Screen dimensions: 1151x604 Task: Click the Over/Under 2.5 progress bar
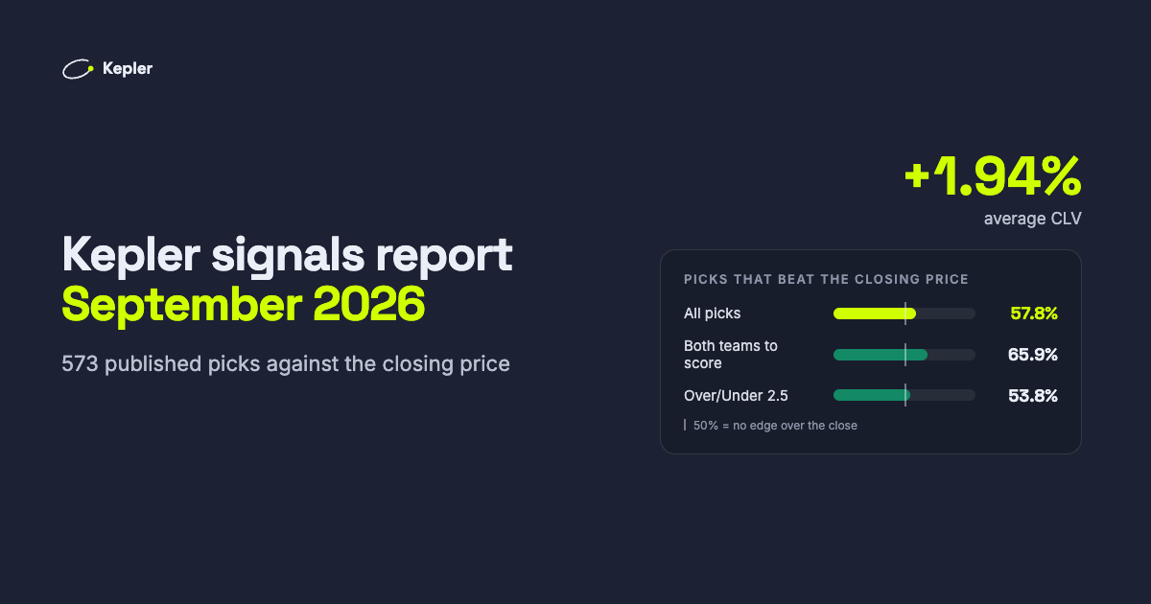[904, 395]
